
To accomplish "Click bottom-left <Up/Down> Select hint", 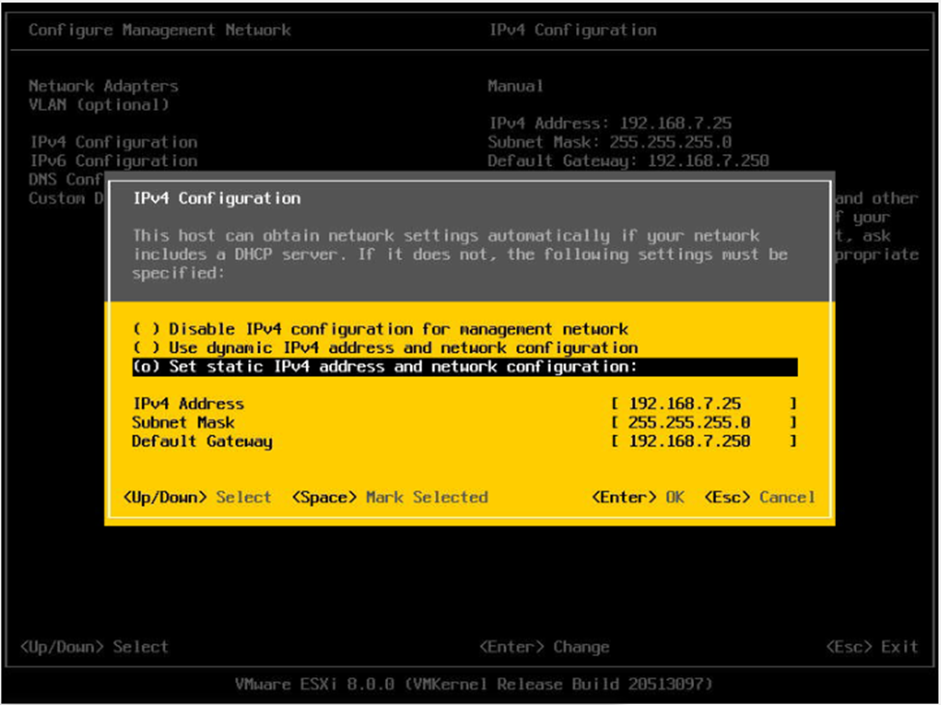I will [x=95, y=647].
